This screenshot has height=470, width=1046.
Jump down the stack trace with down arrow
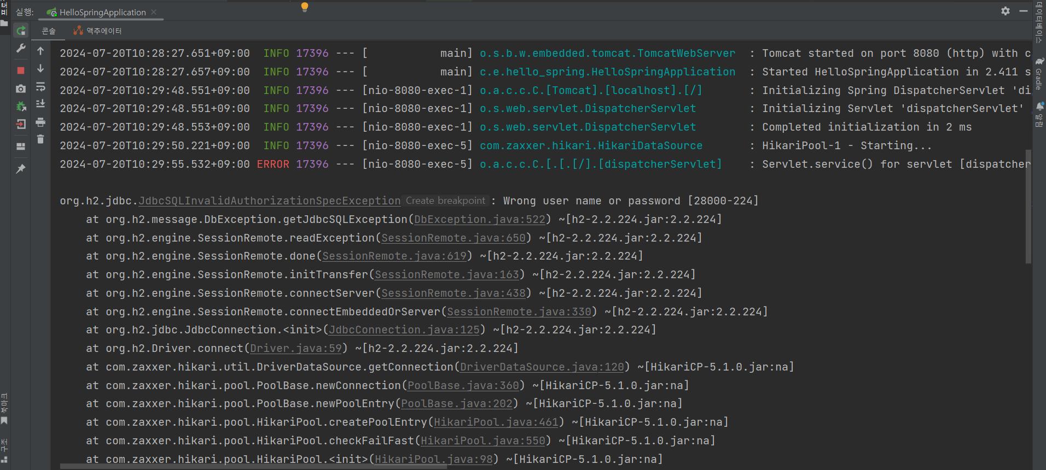point(40,69)
